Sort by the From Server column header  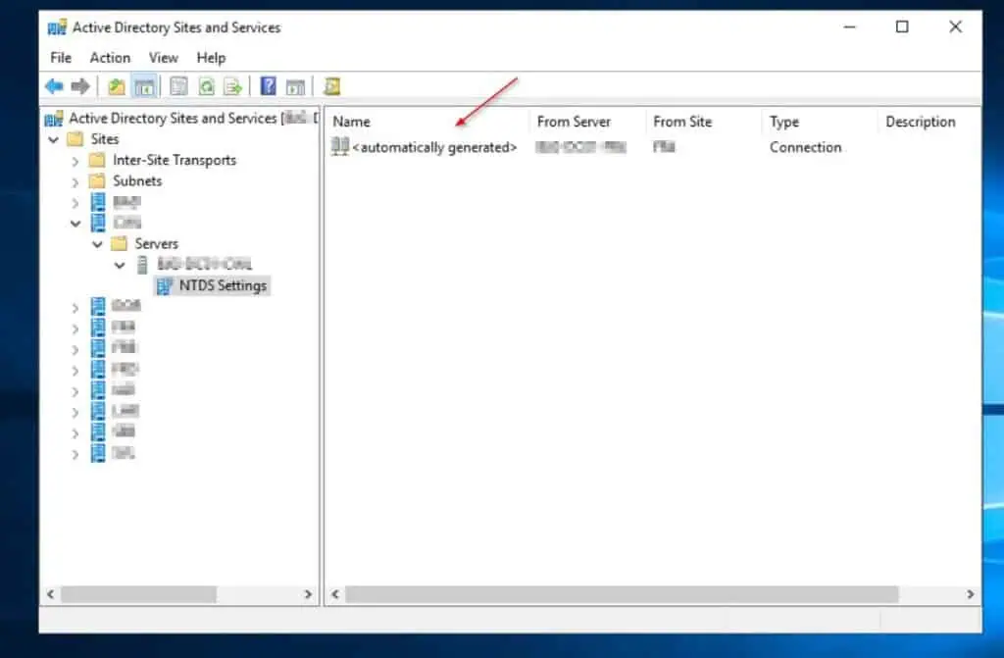(587, 122)
